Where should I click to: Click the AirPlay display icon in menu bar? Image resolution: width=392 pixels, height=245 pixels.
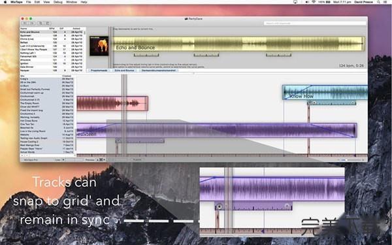click(x=295, y=2)
